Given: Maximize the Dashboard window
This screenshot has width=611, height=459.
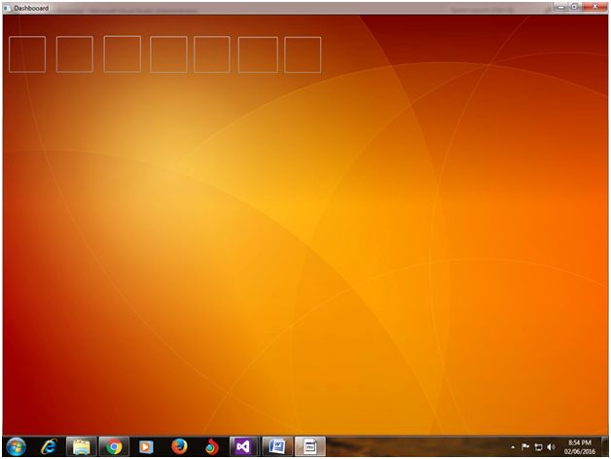Looking at the screenshot, I should [x=575, y=7].
